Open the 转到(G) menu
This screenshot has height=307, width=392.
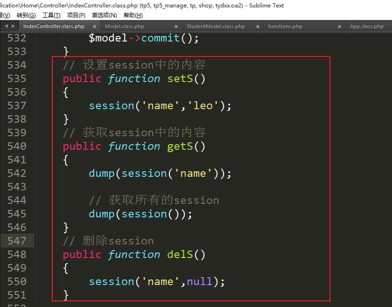[x=26, y=15]
